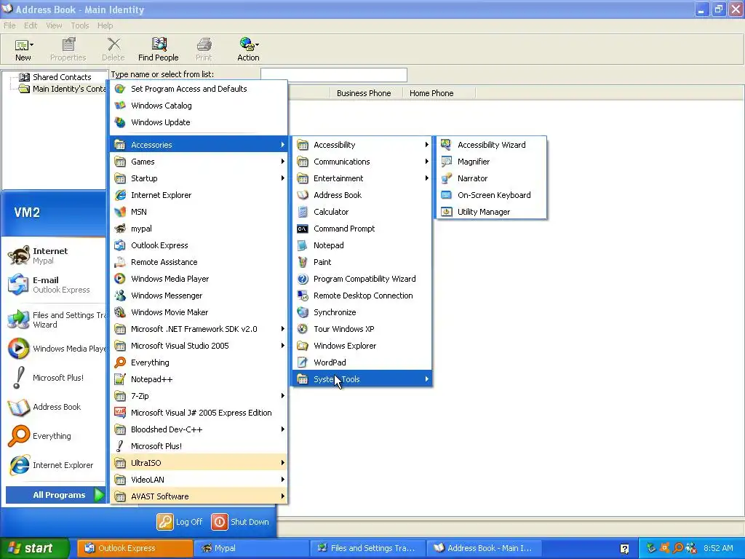This screenshot has height=559, width=745.
Task: Click the Start button
Action: pos(34,548)
